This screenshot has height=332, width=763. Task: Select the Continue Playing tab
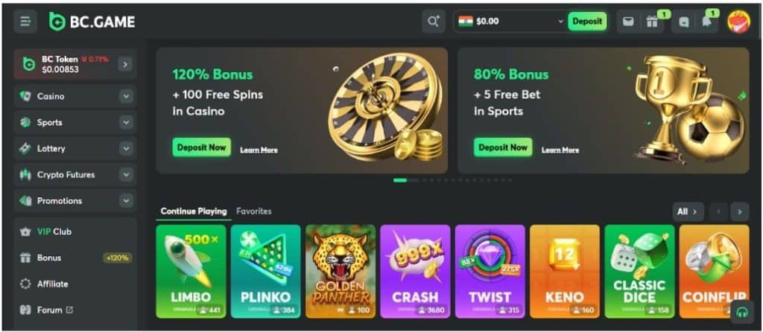coord(194,211)
